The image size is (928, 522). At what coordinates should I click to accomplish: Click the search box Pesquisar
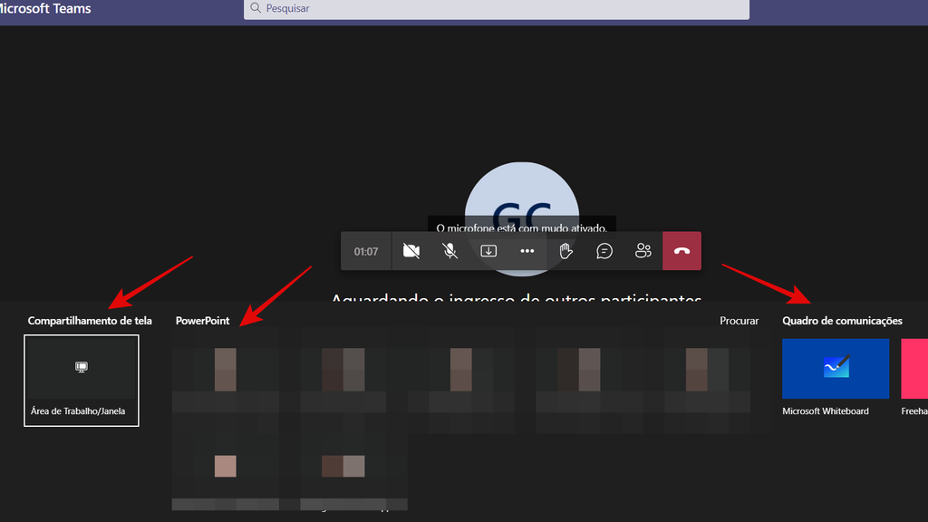[x=497, y=8]
